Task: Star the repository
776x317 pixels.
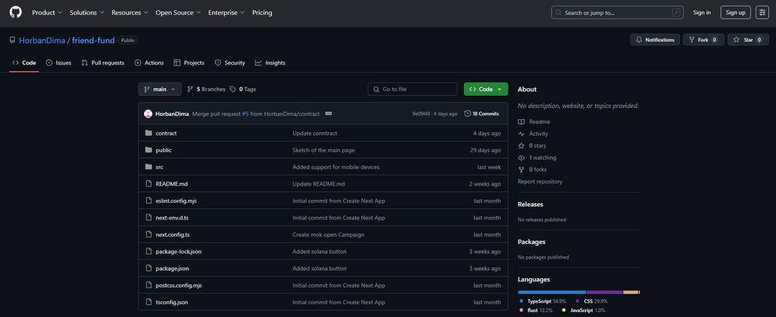Action: tap(748, 40)
